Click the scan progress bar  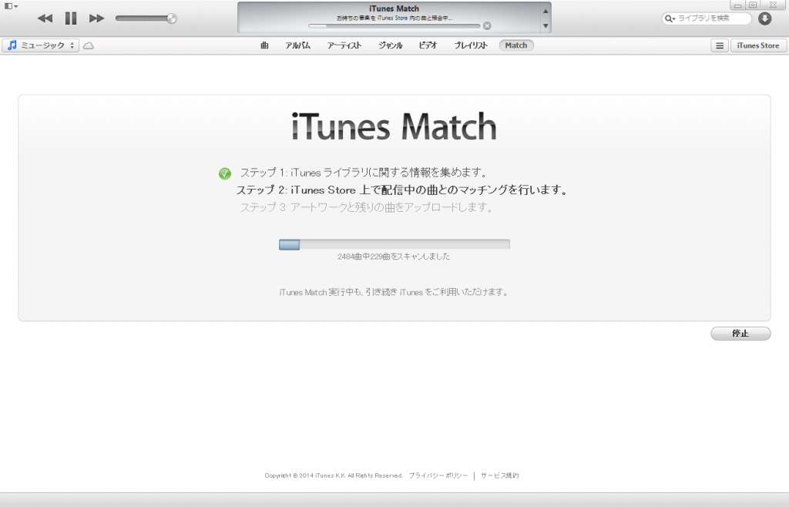click(394, 244)
